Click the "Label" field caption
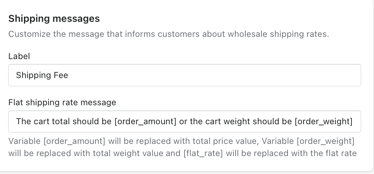The height and width of the screenshot is (174, 374). pos(19,56)
